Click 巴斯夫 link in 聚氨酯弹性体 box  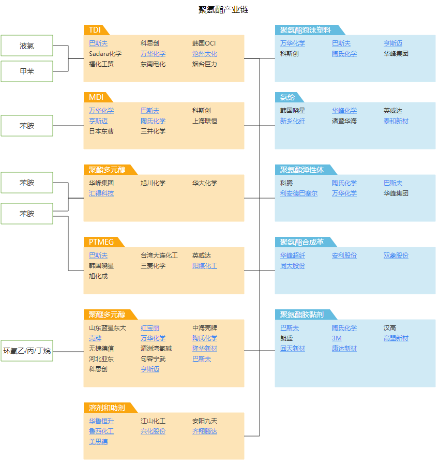393,183
